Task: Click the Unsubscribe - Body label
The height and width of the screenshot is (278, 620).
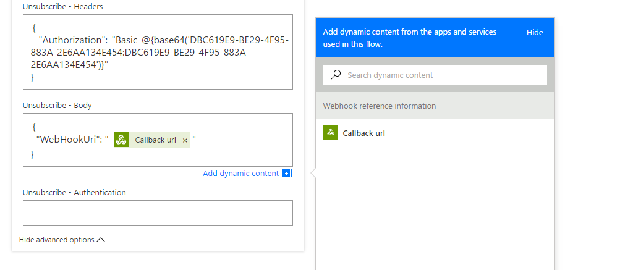Action: pyautogui.click(x=57, y=106)
